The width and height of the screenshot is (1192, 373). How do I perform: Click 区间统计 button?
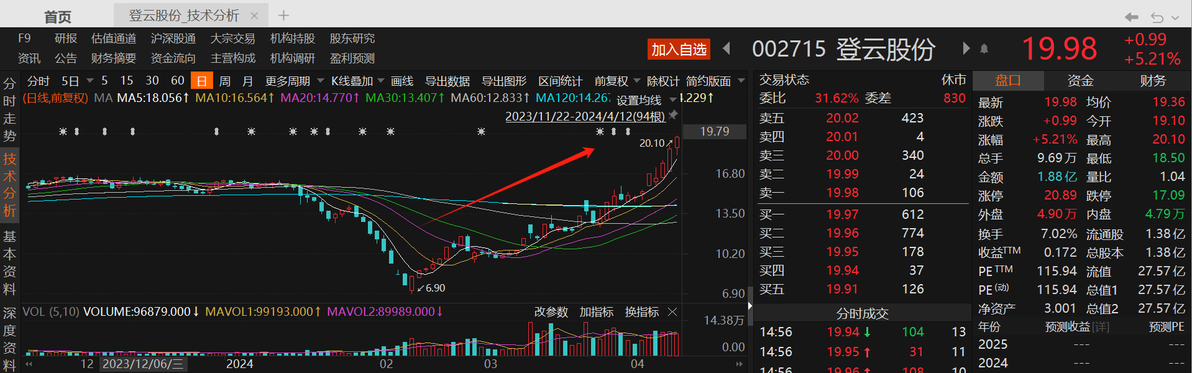click(561, 81)
